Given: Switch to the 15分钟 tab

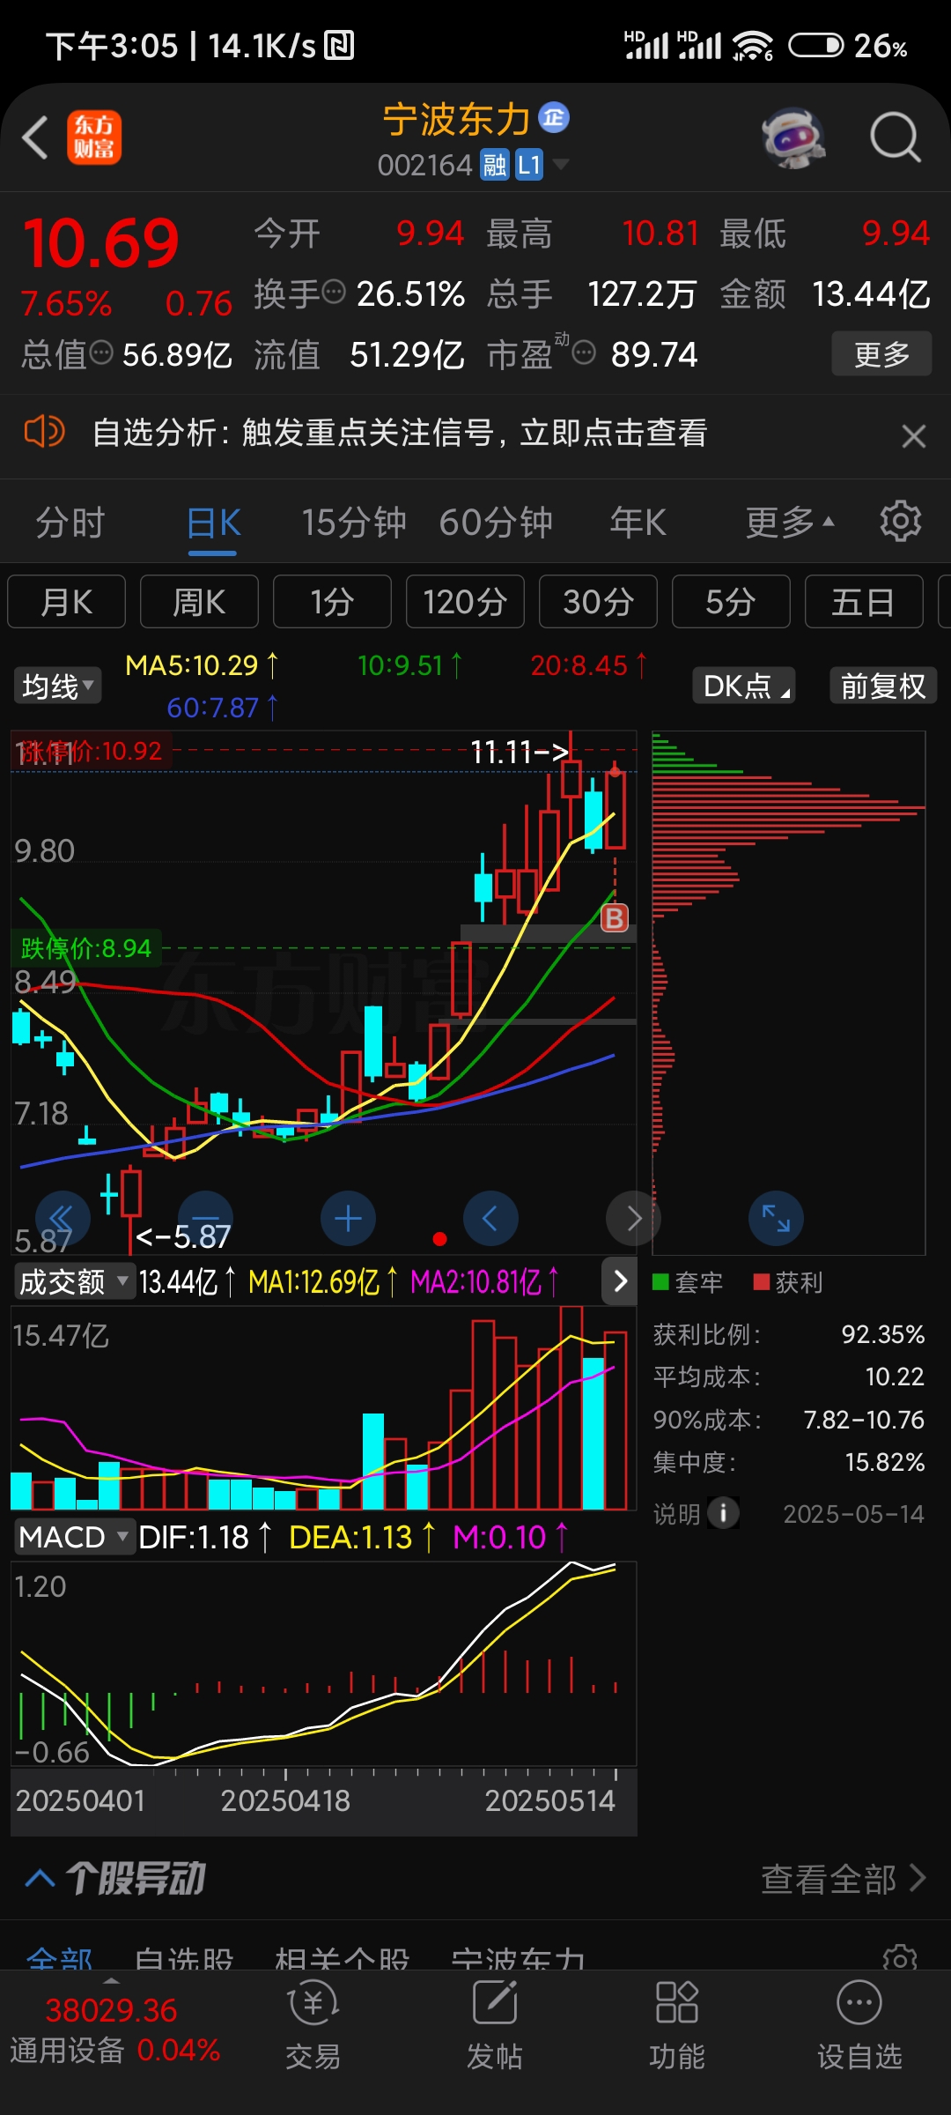Looking at the screenshot, I should click(354, 523).
